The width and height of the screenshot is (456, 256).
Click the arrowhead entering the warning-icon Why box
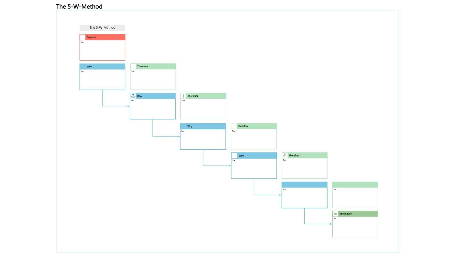tap(129, 106)
